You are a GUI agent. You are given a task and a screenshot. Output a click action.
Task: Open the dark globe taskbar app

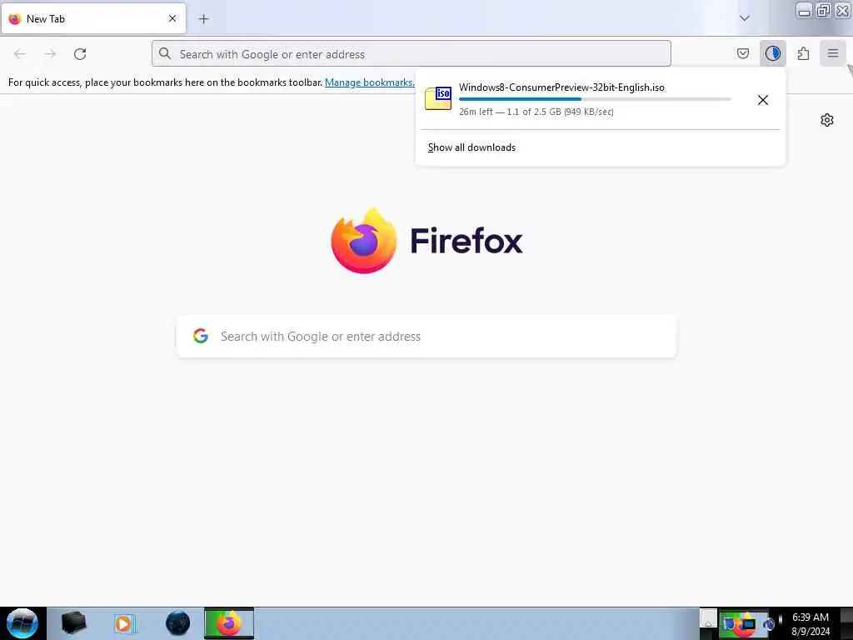(177, 623)
